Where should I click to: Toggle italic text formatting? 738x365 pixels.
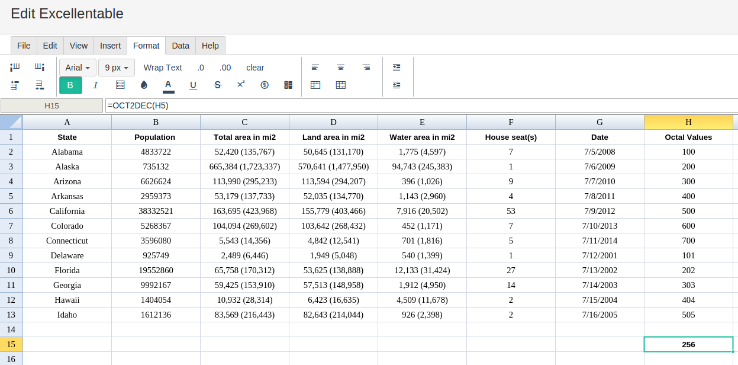point(95,85)
